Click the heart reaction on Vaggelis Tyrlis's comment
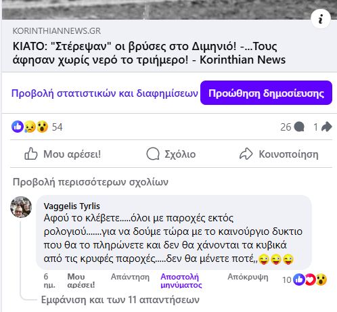Image resolution: width=337 pixels, height=312 pixels. coord(311,280)
